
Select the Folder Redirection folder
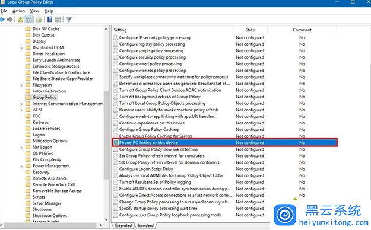49,91
